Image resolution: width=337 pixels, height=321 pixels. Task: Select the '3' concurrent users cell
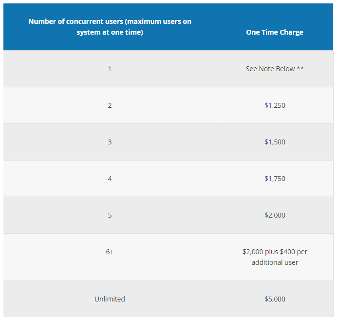click(x=110, y=142)
